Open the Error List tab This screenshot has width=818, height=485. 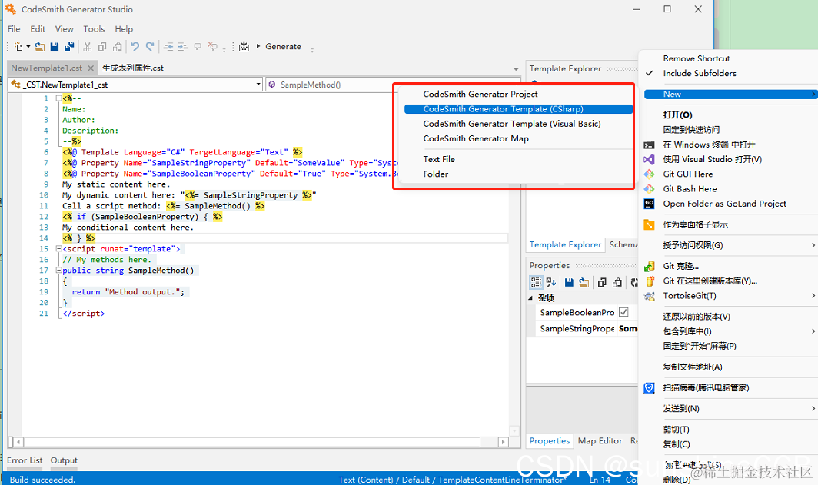pyautogui.click(x=25, y=460)
